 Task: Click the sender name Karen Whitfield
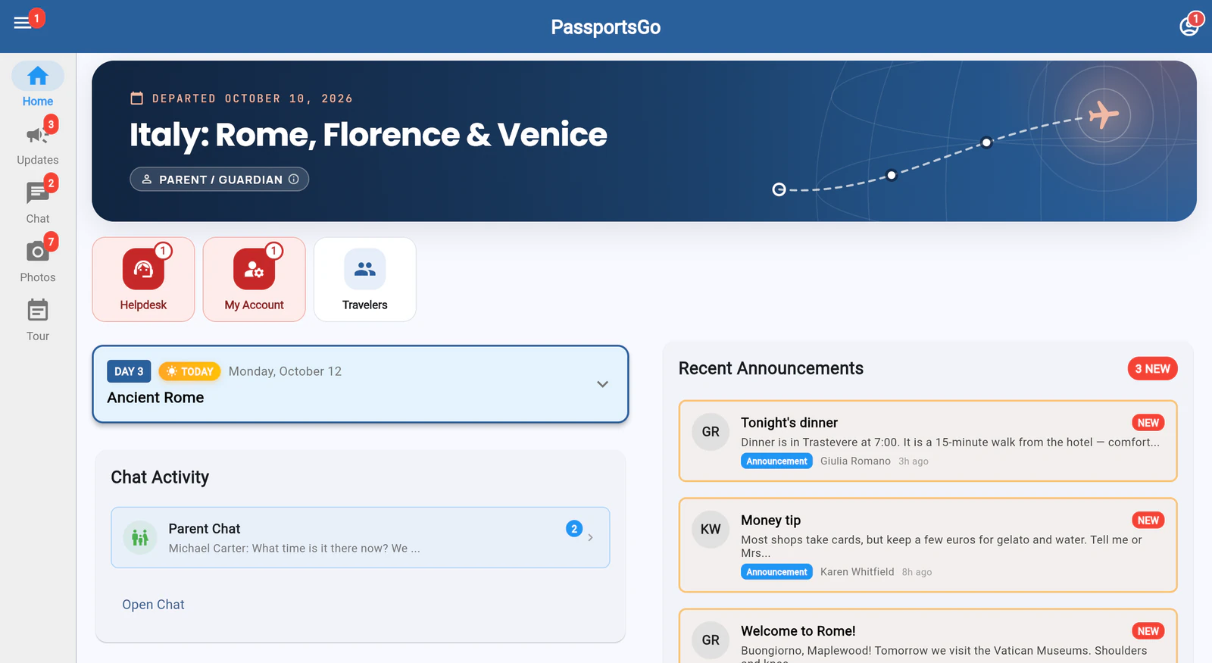click(857, 572)
